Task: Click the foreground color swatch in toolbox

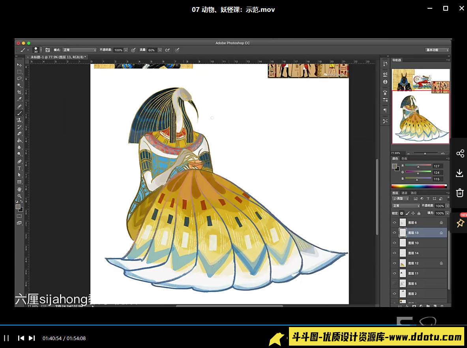Action: [18, 207]
